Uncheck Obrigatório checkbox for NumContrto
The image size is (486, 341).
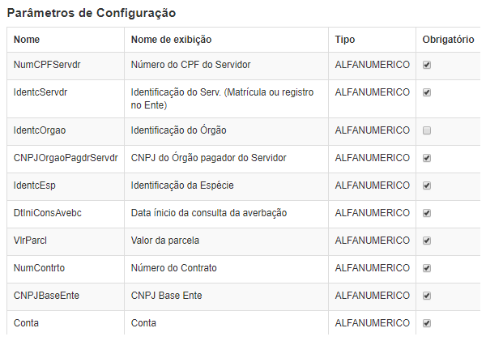(x=427, y=268)
